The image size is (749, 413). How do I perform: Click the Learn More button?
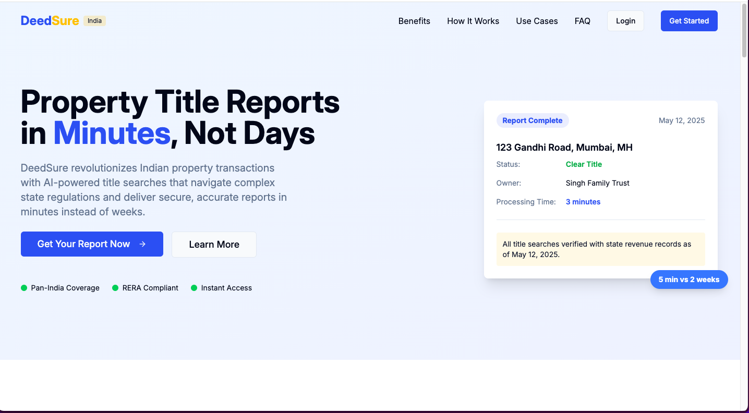(x=214, y=245)
